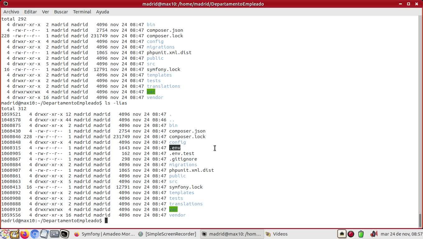Close the terminal window
The image size is (423, 239).
coord(417,4)
